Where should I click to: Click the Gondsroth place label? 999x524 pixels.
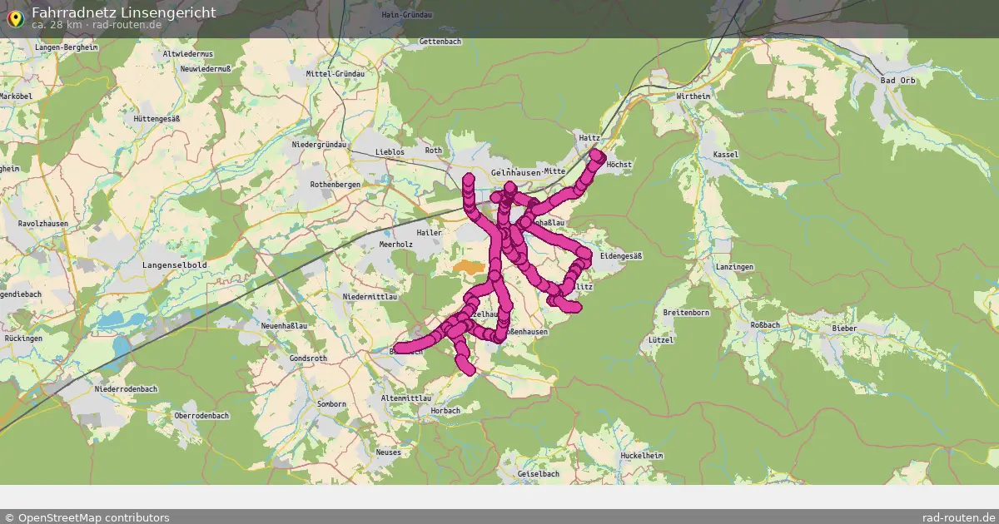[x=308, y=358]
